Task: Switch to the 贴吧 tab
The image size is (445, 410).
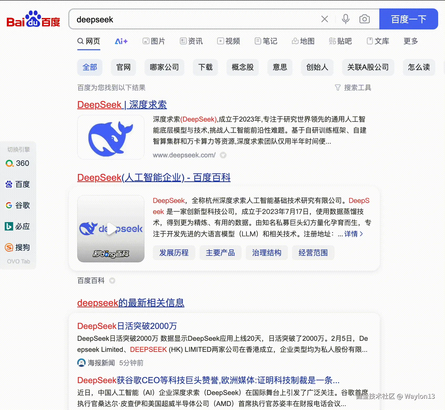Action: 340,41
